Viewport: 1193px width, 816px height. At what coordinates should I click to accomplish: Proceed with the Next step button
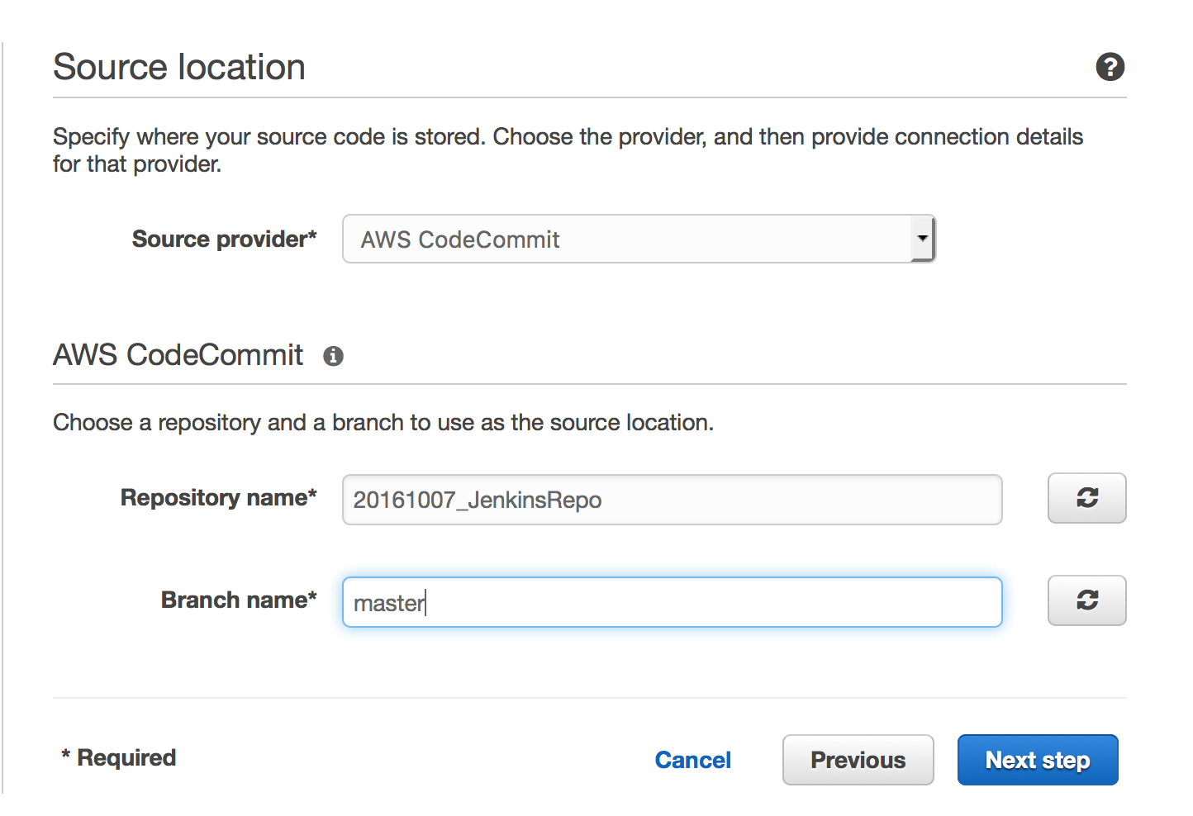(1038, 760)
